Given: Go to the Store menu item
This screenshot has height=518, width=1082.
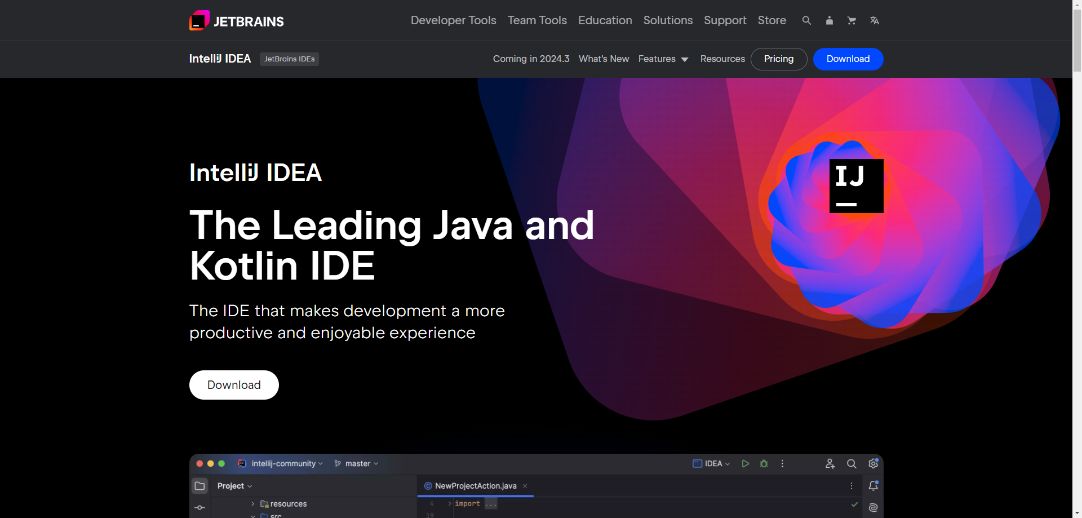Looking at the screenshot, I should (771, 20).
